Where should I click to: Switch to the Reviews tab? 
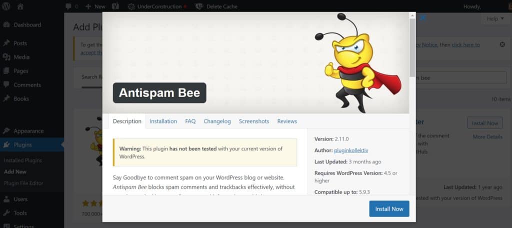coord(287,121)
